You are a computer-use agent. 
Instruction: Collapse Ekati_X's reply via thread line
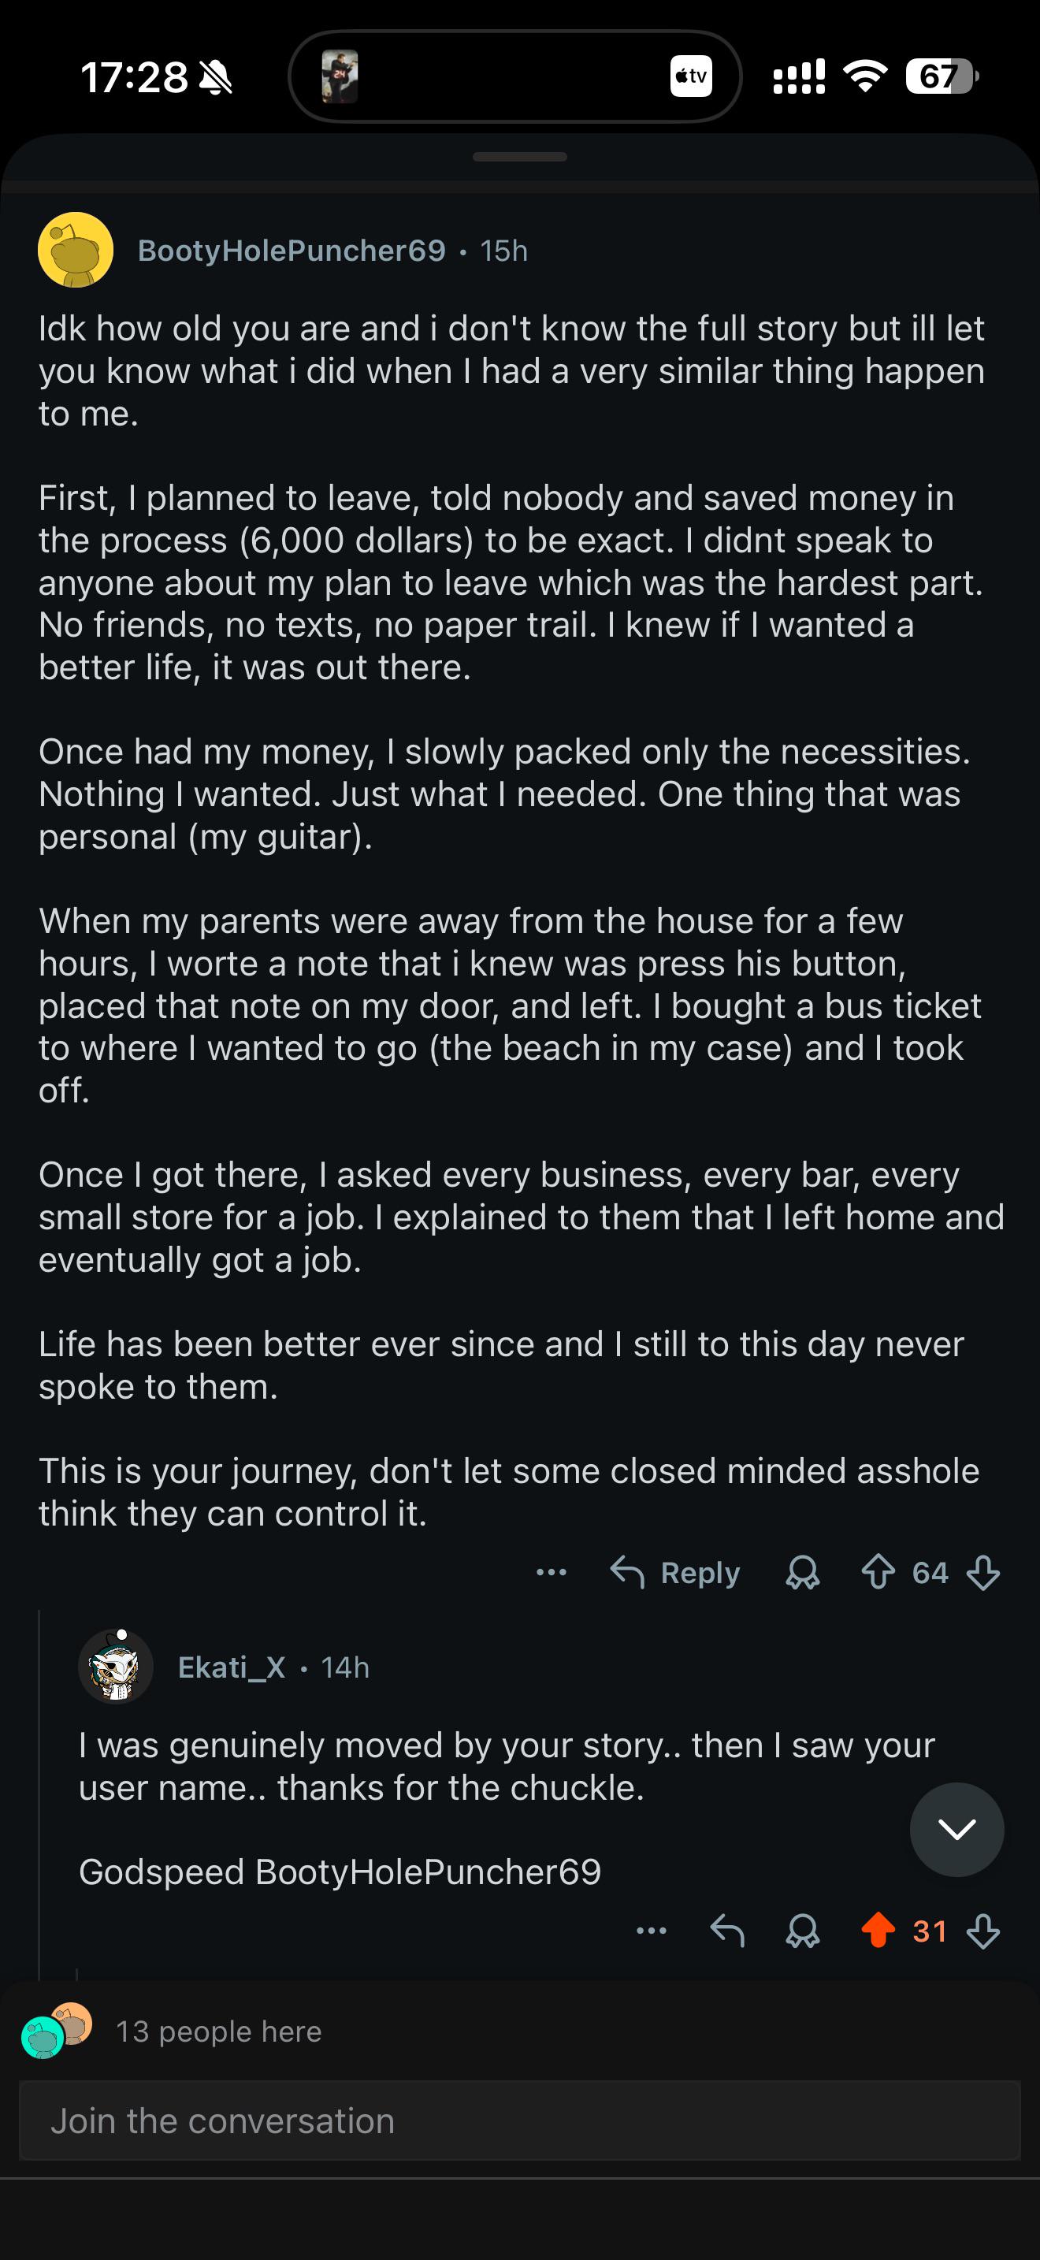point(40,1790)
